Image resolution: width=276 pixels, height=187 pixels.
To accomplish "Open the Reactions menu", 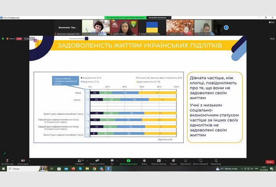I will (173, 162).
